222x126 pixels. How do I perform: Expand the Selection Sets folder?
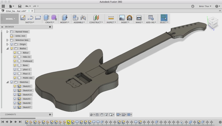[7, 40]
